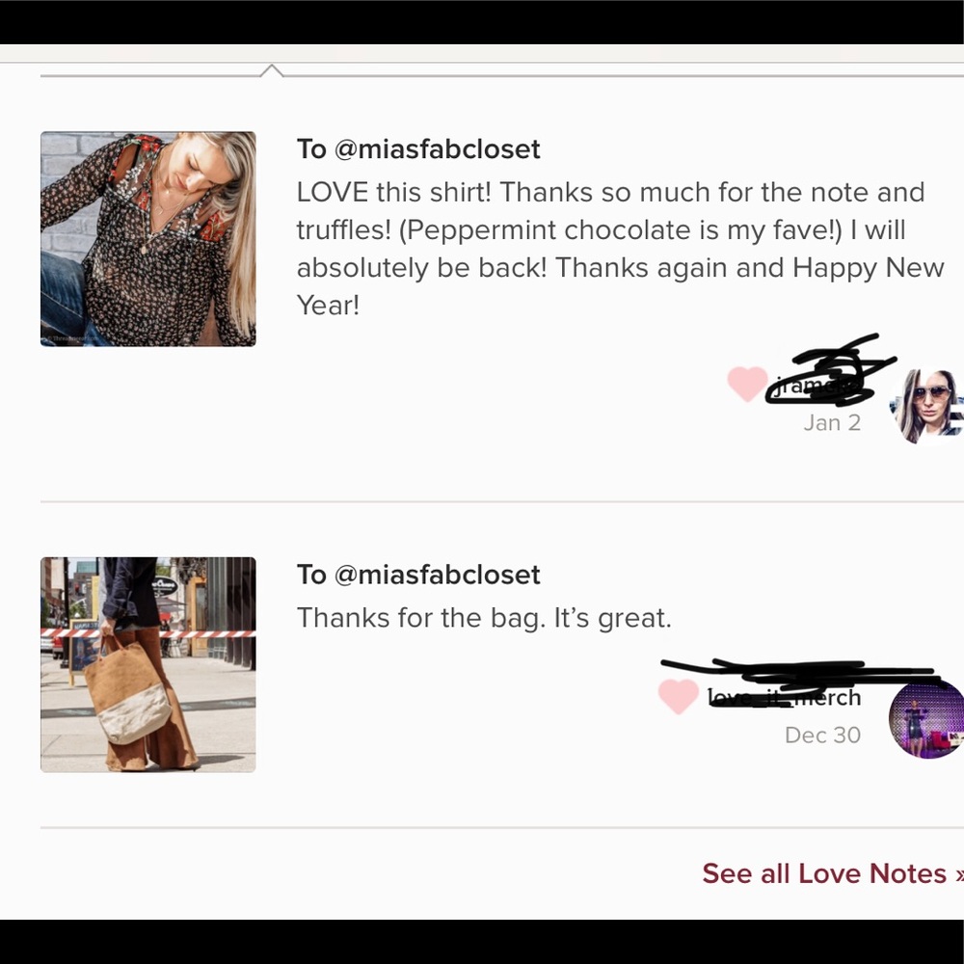Open the scribbled-out username above Jan 2
Screen dimensions: 964x964
pyautogui.click(x=817, y=386)
